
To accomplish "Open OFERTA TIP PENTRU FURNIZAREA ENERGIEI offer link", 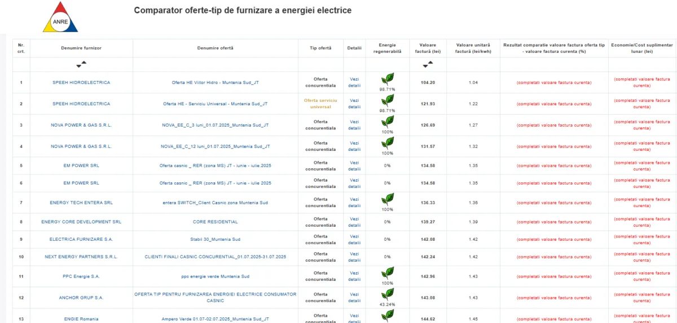I will pyautogui.click(x=216, y=297).
